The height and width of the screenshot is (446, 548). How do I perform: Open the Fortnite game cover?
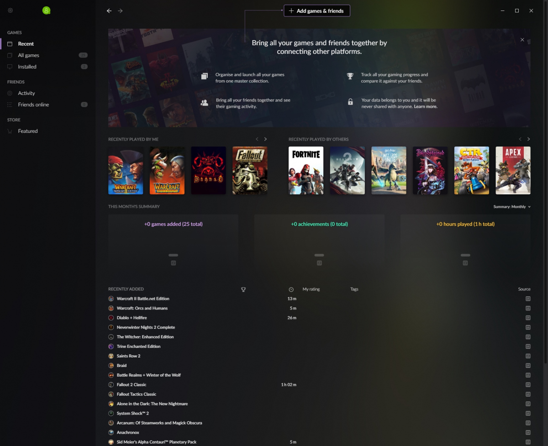[x=306, y=170]
